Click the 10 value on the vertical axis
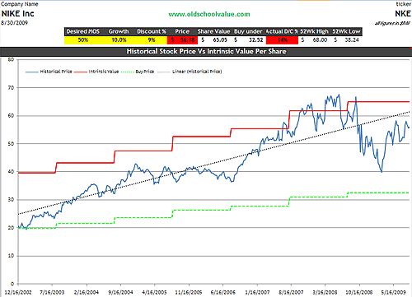The width and height of the screenshot is (412, 297). 11,256
